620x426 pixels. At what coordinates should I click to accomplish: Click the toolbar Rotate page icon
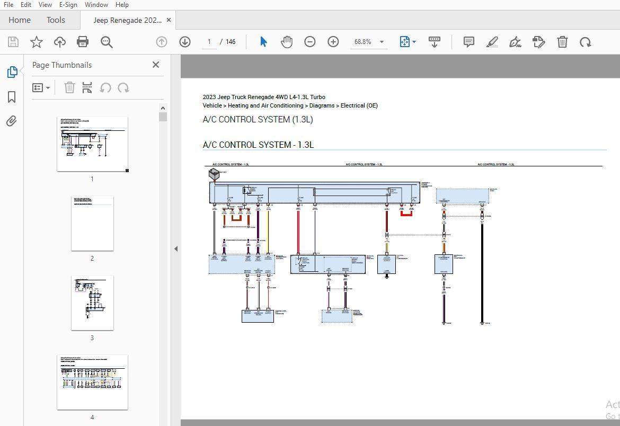click(x=585, y=42)
